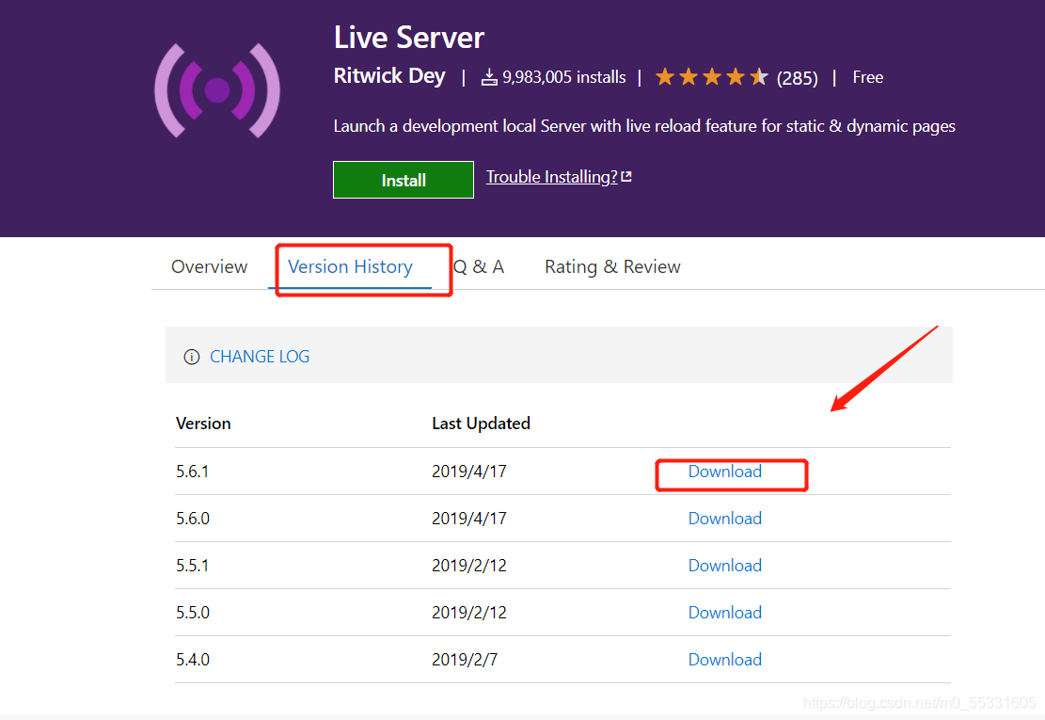
Task: Select the Version History tab
Action: (350, 266)
